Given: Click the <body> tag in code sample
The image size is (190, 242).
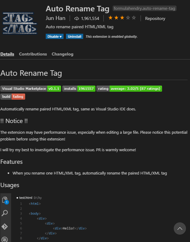Looking at the screenshot, I should pyautogui.click(x=35, y=213).
